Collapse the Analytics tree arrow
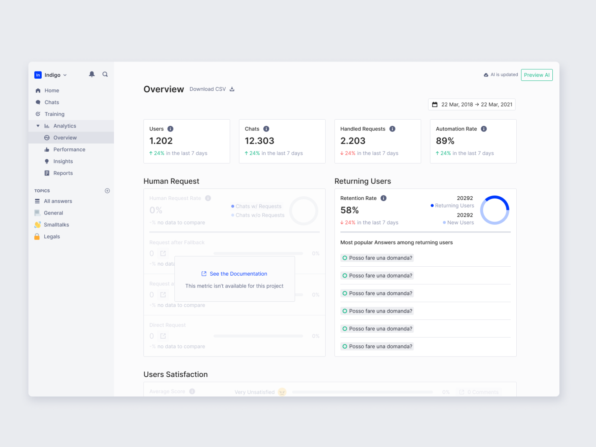 pyautogui.click(x=38, y=126)
